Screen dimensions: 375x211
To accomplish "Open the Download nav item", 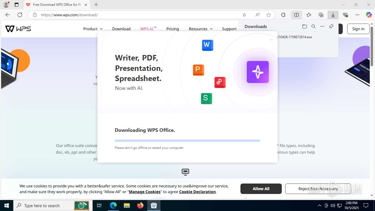I will [x=121, y=29].
